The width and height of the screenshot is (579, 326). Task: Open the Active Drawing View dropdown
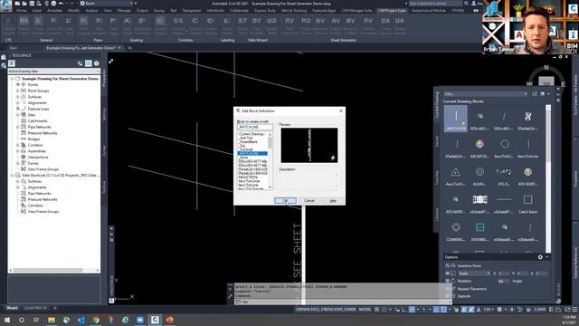[x=54, y=71]
